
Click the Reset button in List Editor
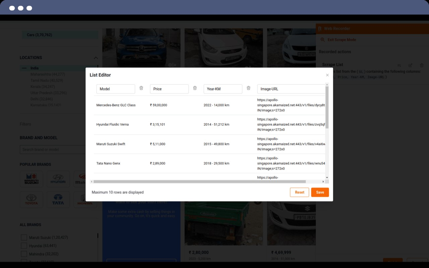pos(299,192)
